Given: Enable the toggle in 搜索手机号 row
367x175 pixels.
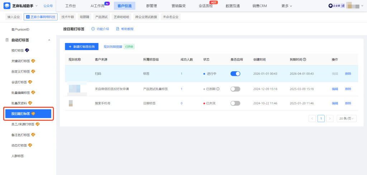Looking at the screenshot, I should (235, 103).
